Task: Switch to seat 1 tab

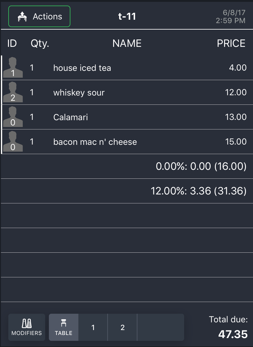Action: coord(93,327)
